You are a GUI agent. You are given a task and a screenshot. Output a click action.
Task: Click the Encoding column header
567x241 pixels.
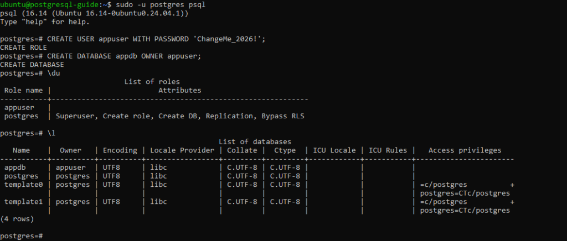click(120, 150)
